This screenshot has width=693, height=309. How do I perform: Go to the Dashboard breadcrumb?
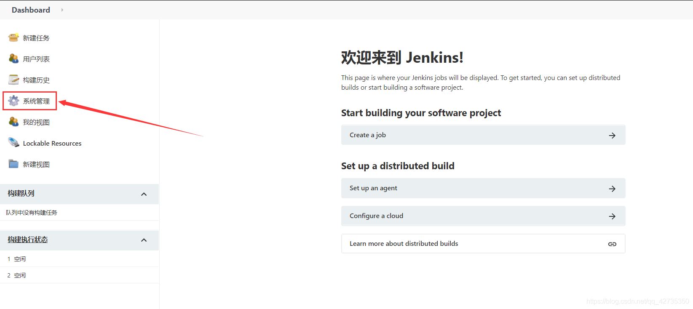pyautogui.click(x=31, y=10)
